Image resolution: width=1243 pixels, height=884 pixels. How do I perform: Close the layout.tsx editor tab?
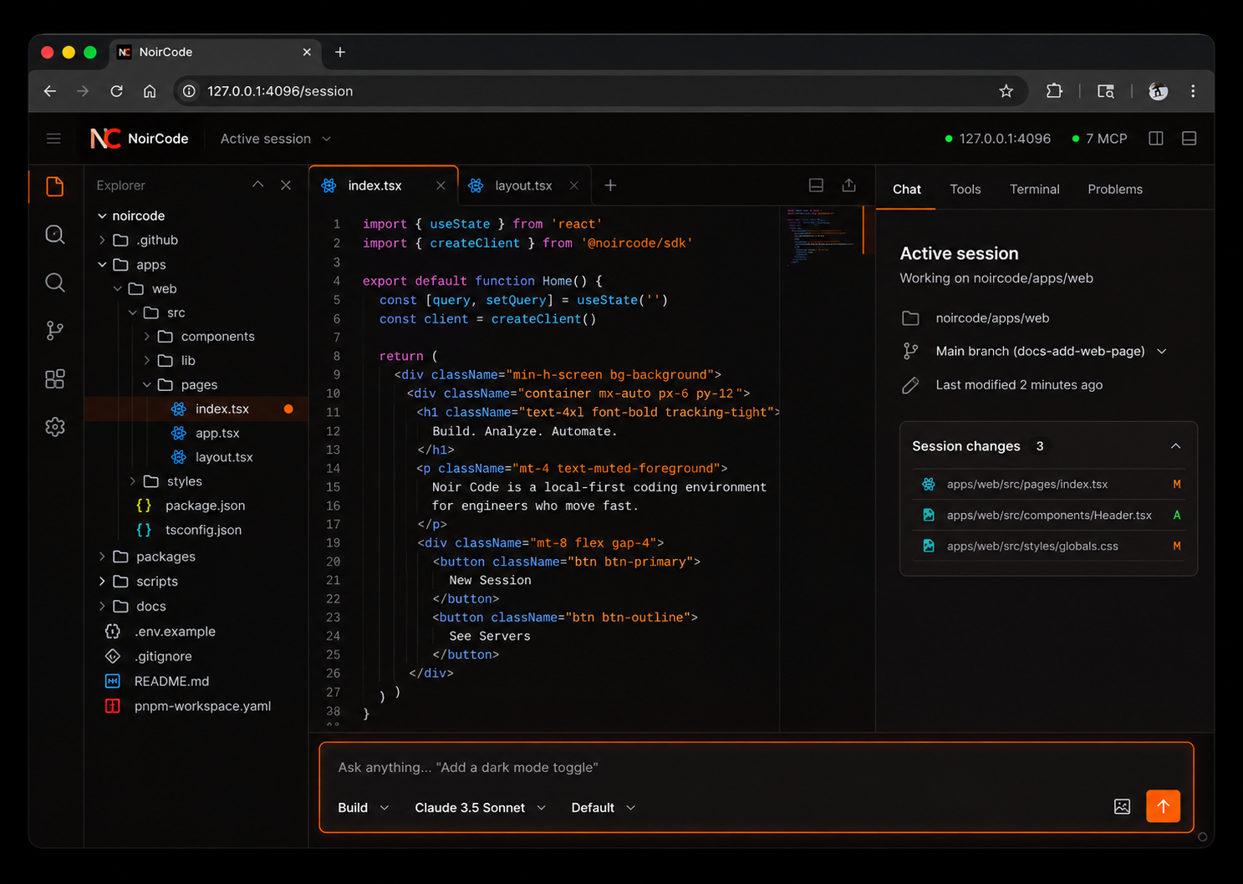(574, 185)
